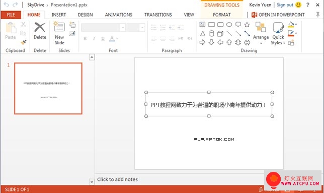Image resolution: width=324 pixels, height=193 pixels.
Task: Insert a Text Box shape
Action: [x=202, y=24]
